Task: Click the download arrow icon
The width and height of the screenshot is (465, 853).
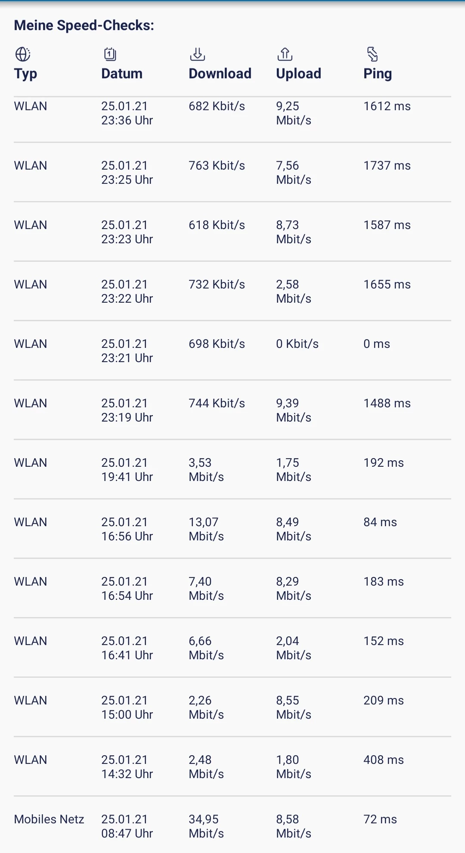Action: tap(198, 54)
